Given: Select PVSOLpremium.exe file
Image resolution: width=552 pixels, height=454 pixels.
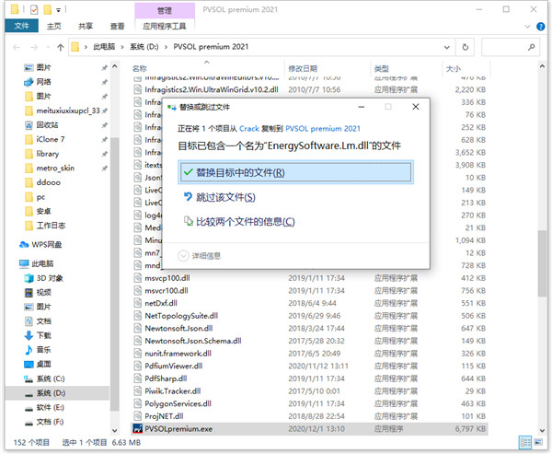Looking at the screenshot, I should tap(309, 429).
